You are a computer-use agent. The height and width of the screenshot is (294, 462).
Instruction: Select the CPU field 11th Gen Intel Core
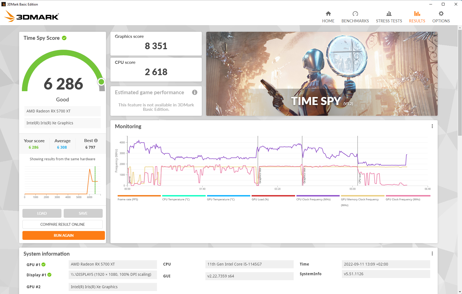pyautogui.click(x=249, y=264)
